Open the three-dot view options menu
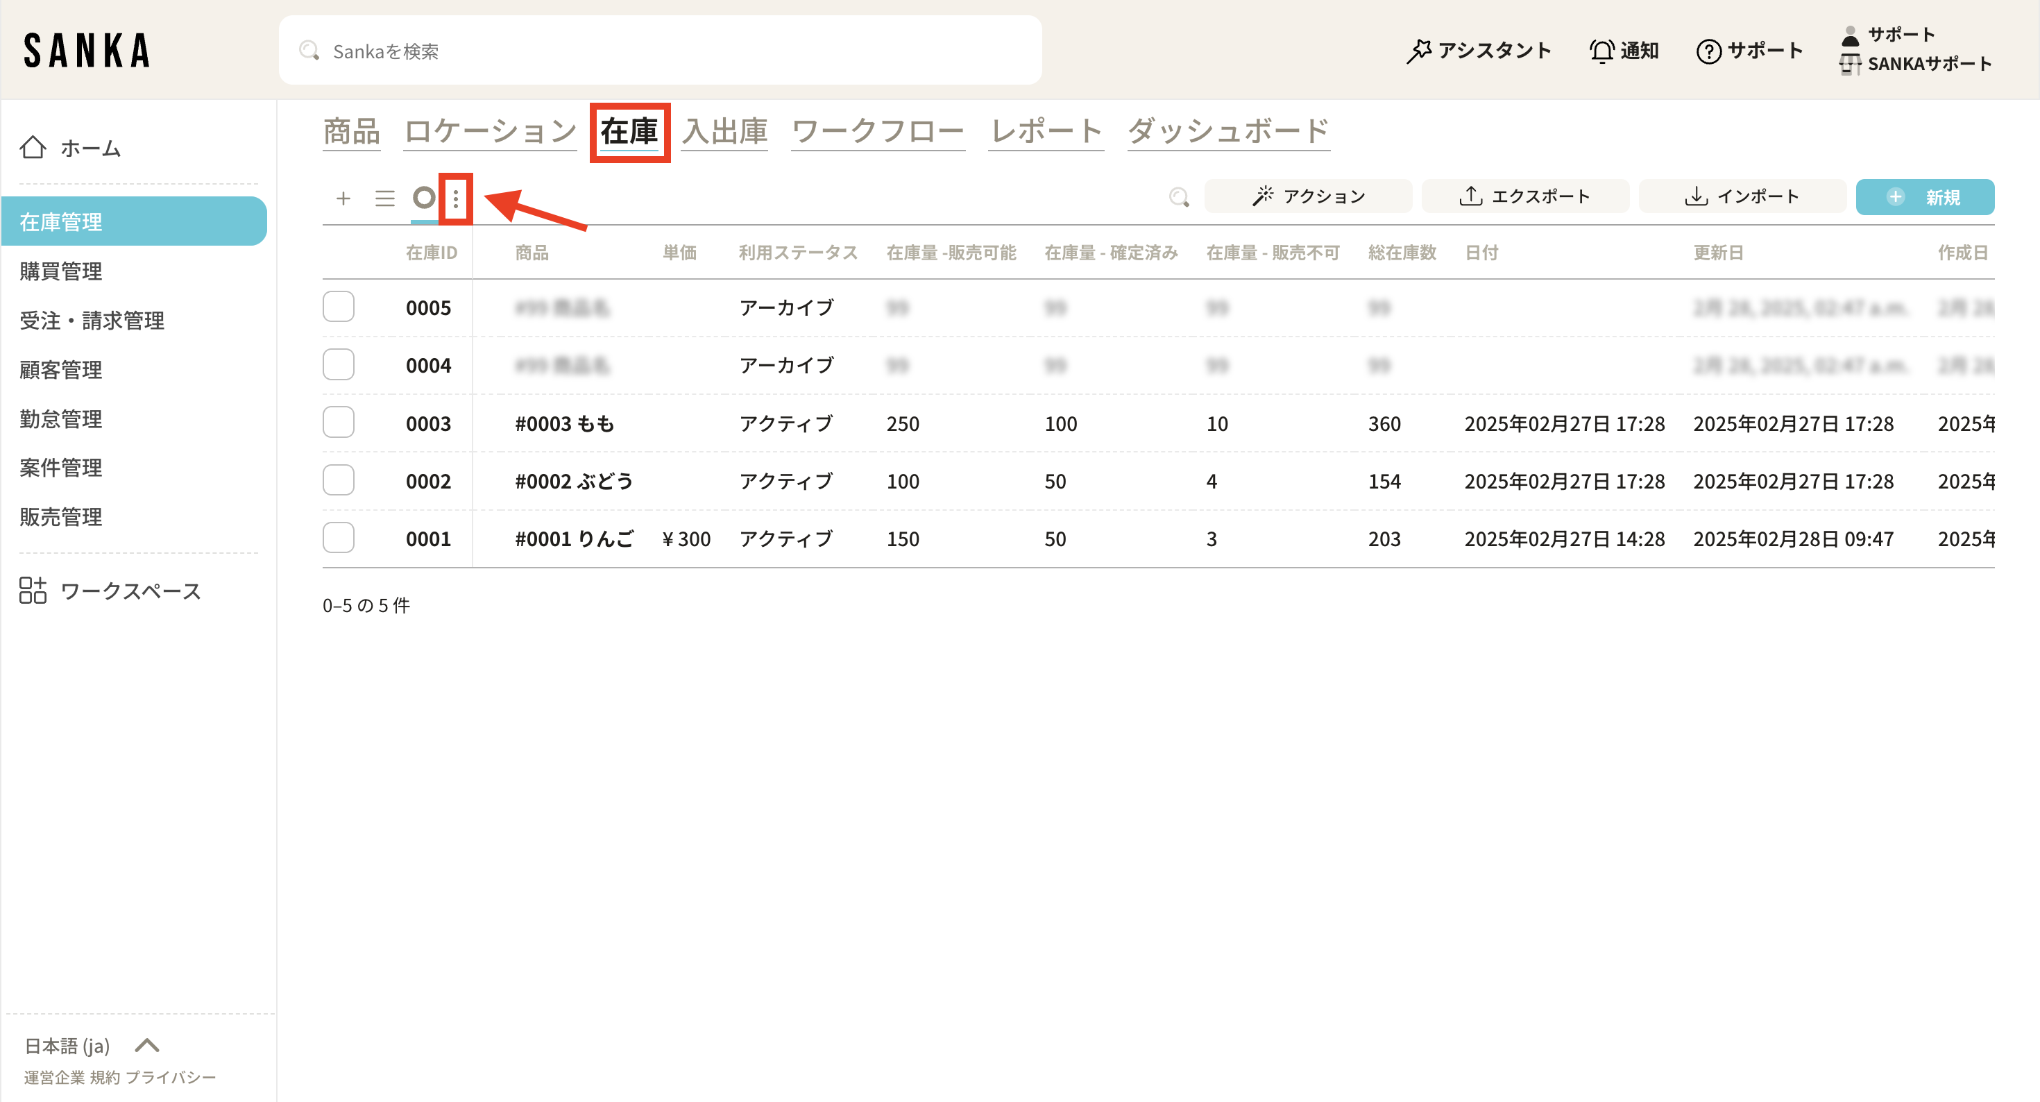This screenshot has height=1102, width=2040. point(455,198)
